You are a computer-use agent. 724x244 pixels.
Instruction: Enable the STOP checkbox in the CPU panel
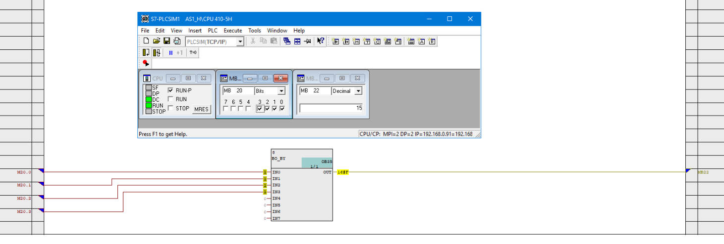pyautogui.click(x=170, y=108)
